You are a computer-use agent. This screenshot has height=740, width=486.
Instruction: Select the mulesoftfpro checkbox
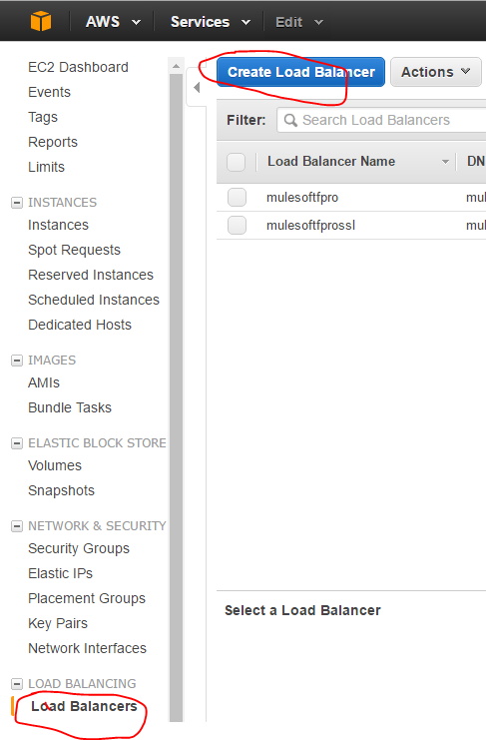(x=237, y=198)
